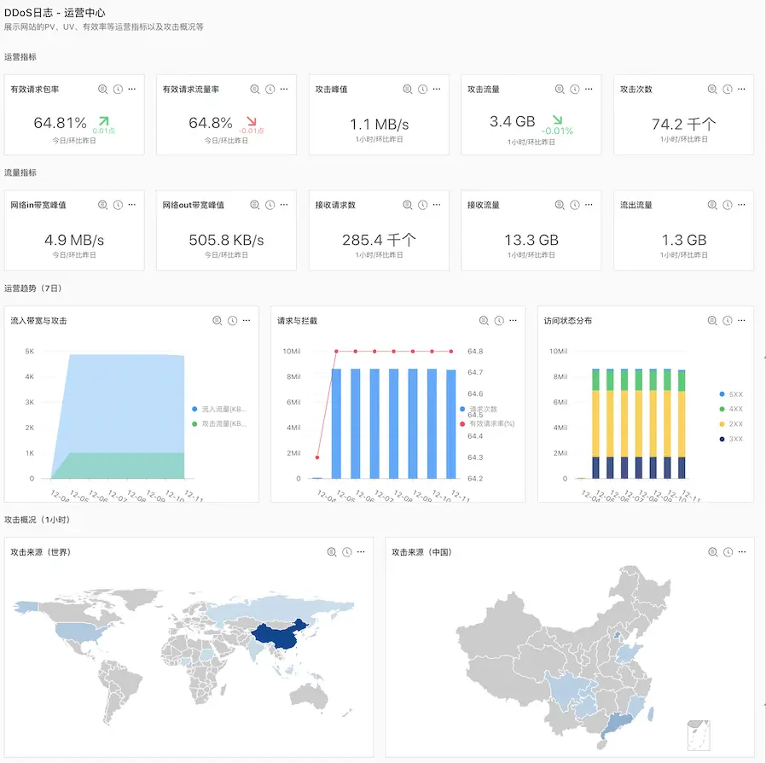Select China on the world attack map

tap(278, 636)
